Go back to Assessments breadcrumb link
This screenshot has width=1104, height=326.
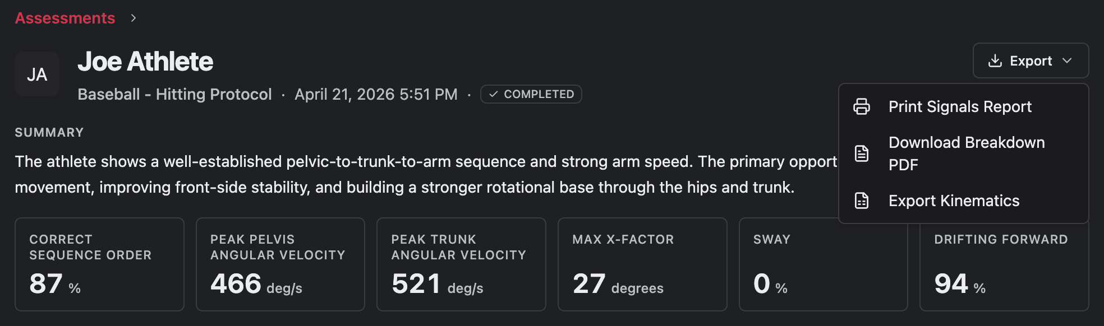point(65,18)
